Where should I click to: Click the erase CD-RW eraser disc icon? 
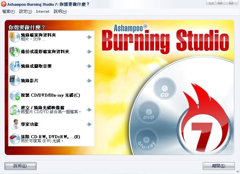[x=15, y=139]
